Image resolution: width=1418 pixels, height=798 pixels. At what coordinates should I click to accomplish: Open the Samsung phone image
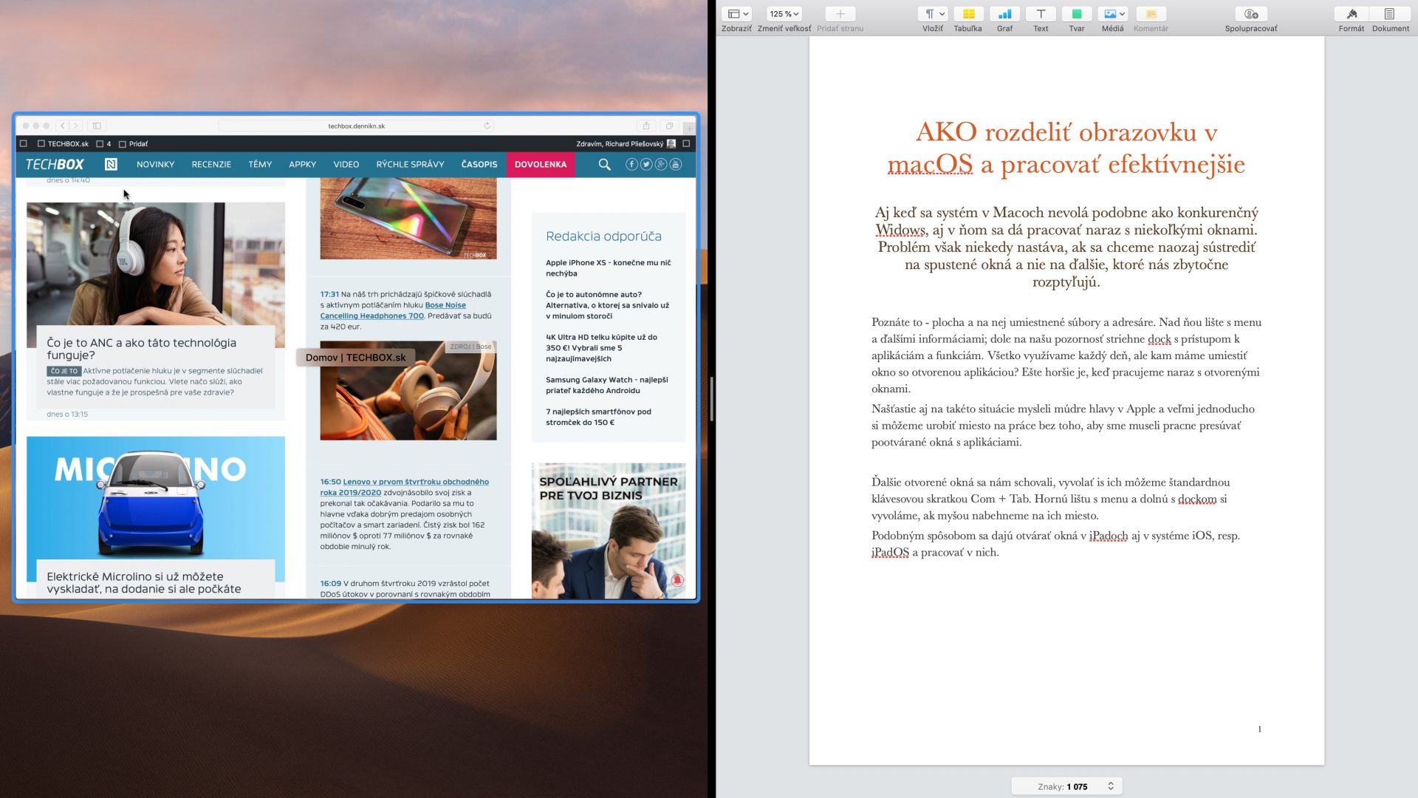tap(408, 218)
